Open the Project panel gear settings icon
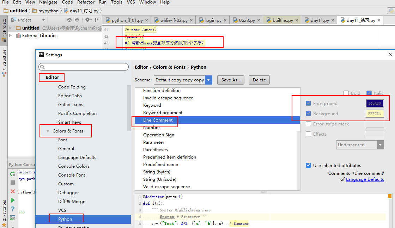 coord(87,20)
